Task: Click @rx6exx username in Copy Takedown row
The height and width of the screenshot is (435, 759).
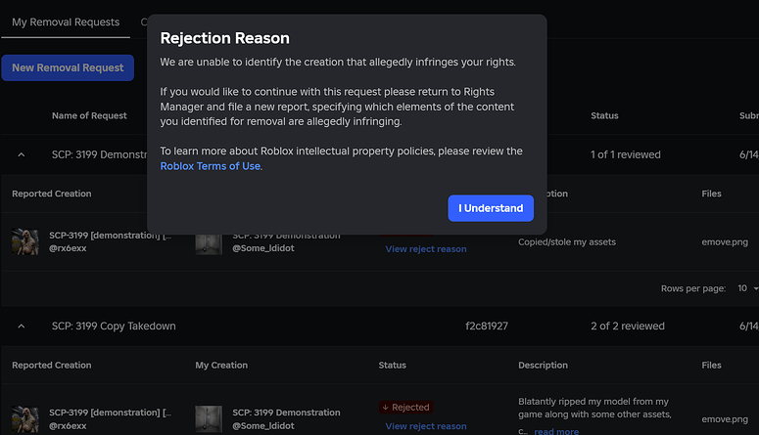Action: point(68,426)
